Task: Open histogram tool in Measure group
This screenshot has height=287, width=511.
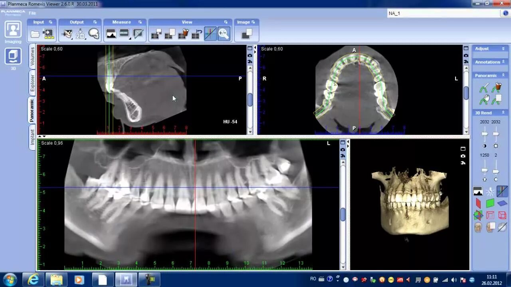Action: coord(111,34)
